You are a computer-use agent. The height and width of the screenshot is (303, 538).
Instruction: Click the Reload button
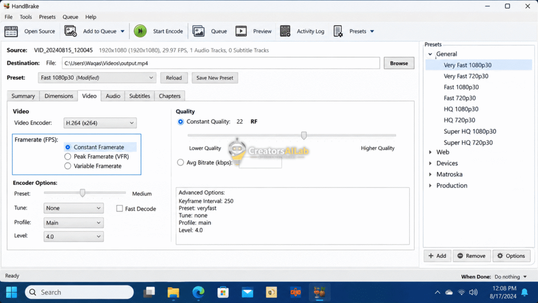[x=173, y=78]
